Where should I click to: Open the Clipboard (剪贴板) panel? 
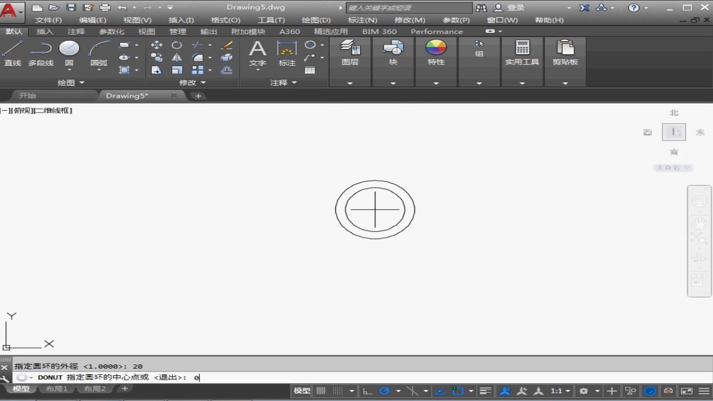565,53
